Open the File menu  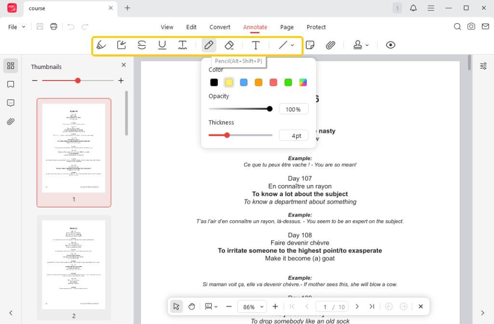click(16, 27)
